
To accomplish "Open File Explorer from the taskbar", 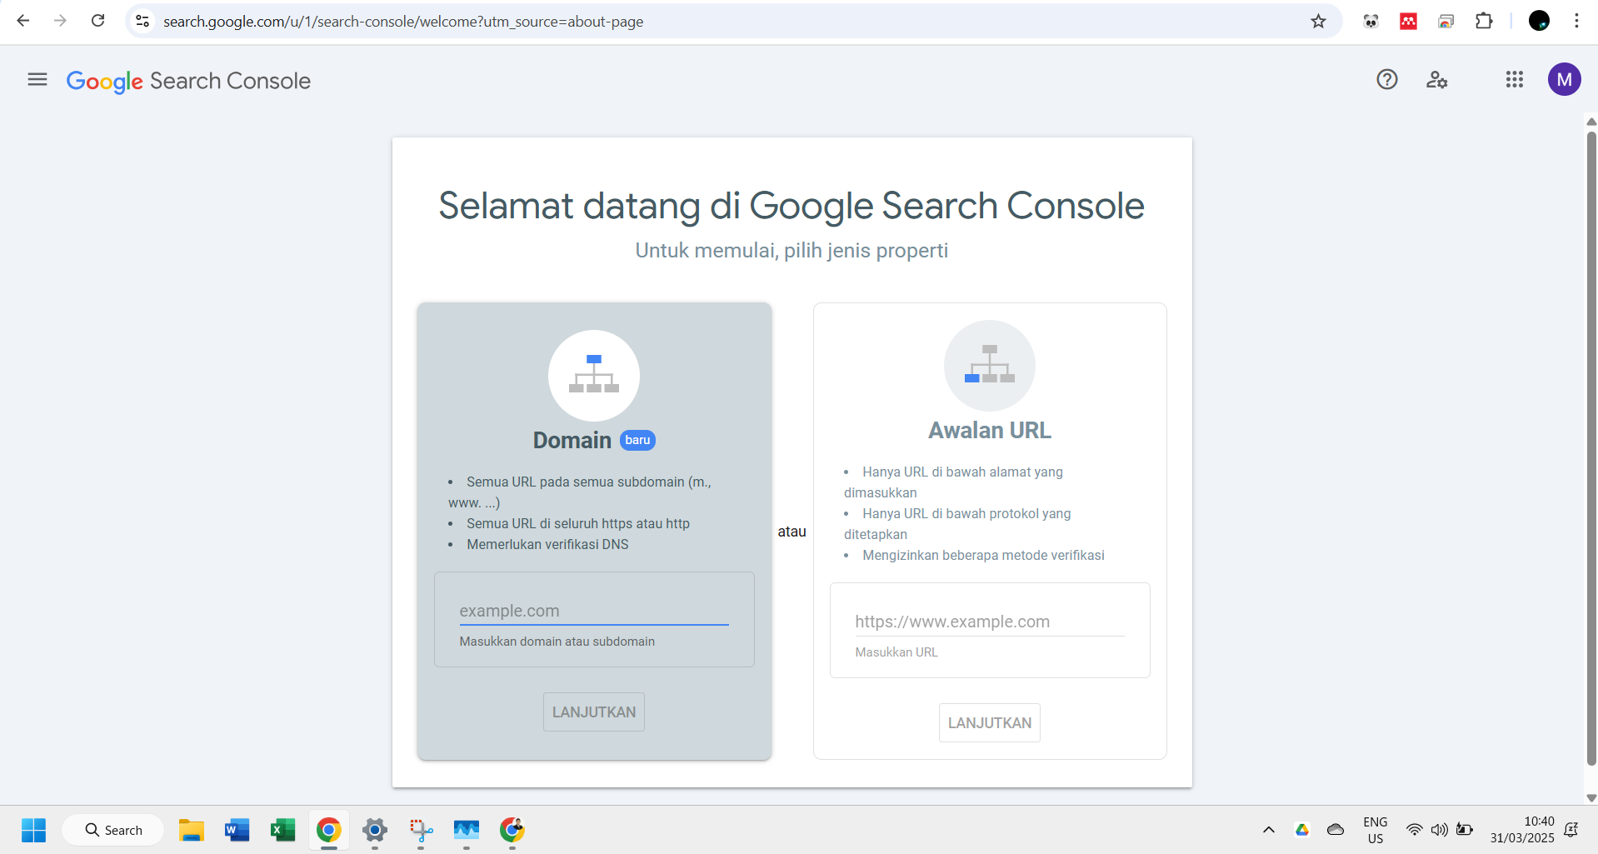I will pyautogui.click(x=192, y=830).
